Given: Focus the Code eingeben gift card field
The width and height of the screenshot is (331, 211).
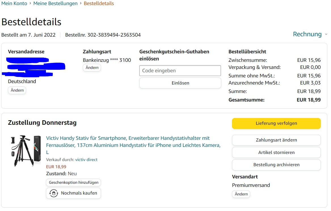Looking at the screenshot, I should tap(180, 71).
